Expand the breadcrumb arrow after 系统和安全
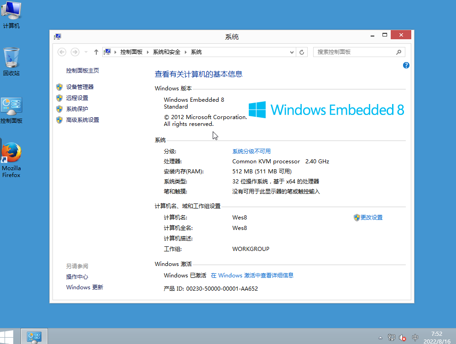 tap(185, 52)
